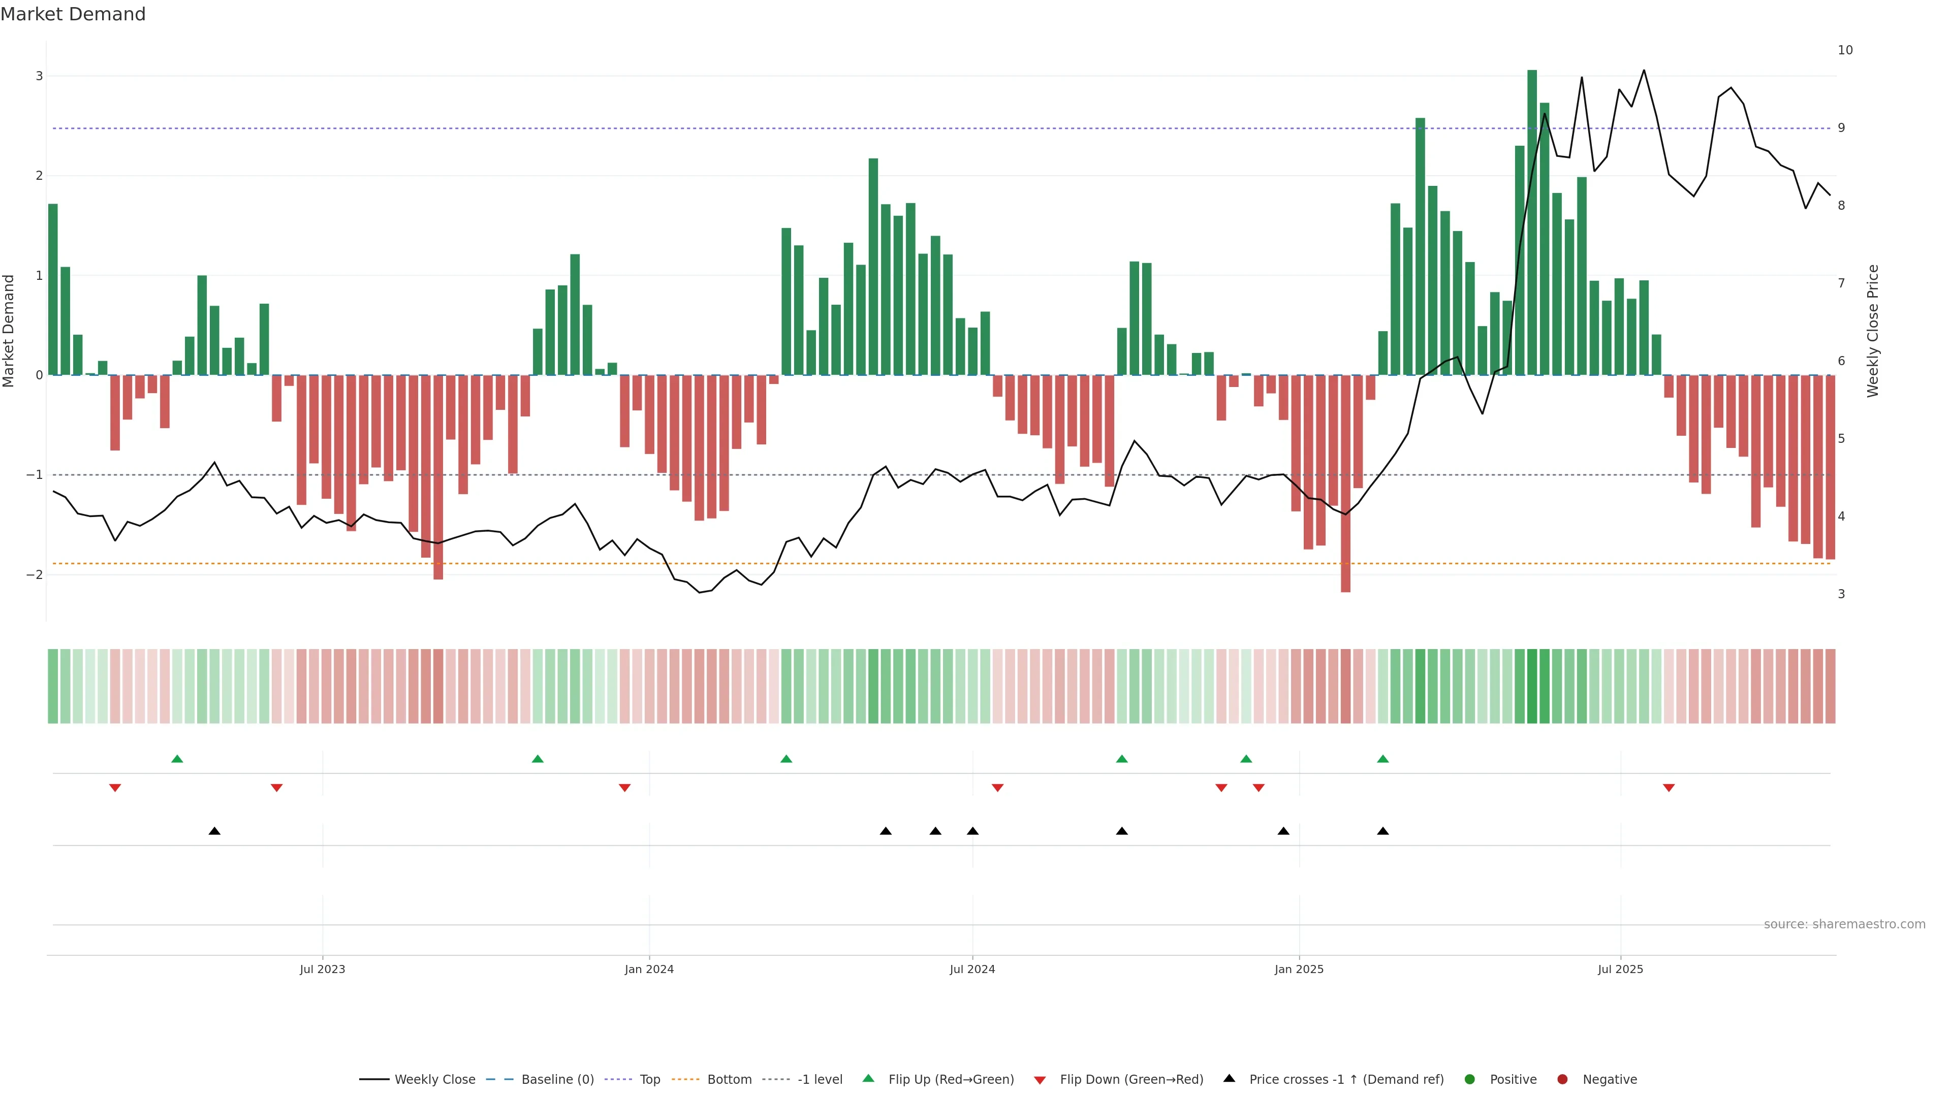Click the leftmost green Flip Up marker
Screen dimensions: 1951x1097
tap(177, 759)
